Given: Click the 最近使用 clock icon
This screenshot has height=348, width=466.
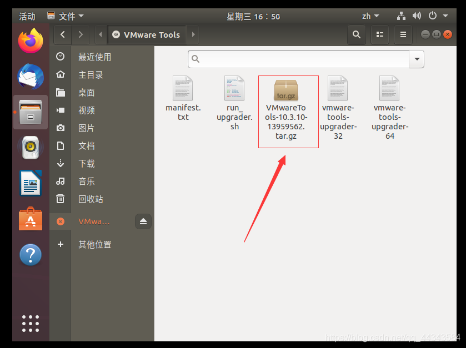Looking at the screenshot, I should (61, 57).
